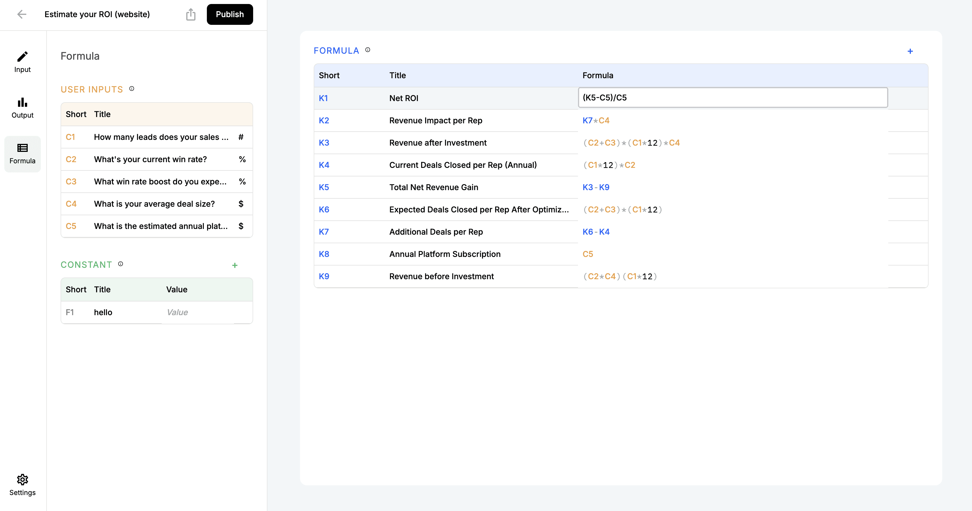Select K3 Revenue after Investment formula
This screenshot has height=511, width=972.
pyautogui.click(x=631, y=143)
